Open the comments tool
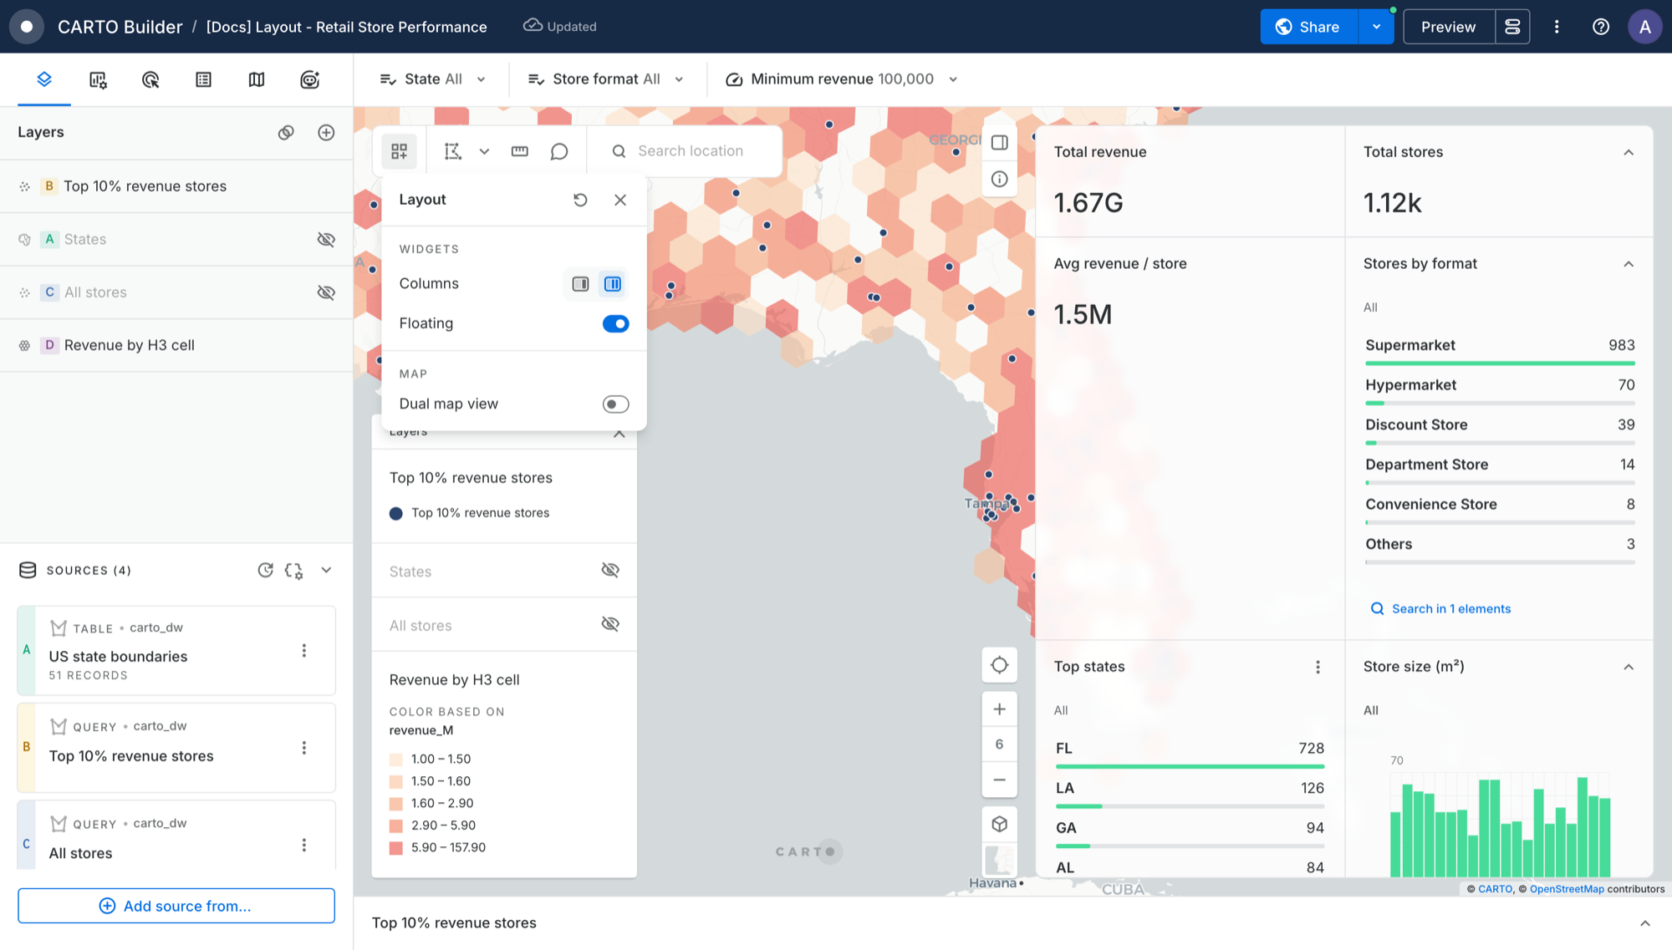The height and width of the screenshot is (950, 1672). tap(559, 151)
